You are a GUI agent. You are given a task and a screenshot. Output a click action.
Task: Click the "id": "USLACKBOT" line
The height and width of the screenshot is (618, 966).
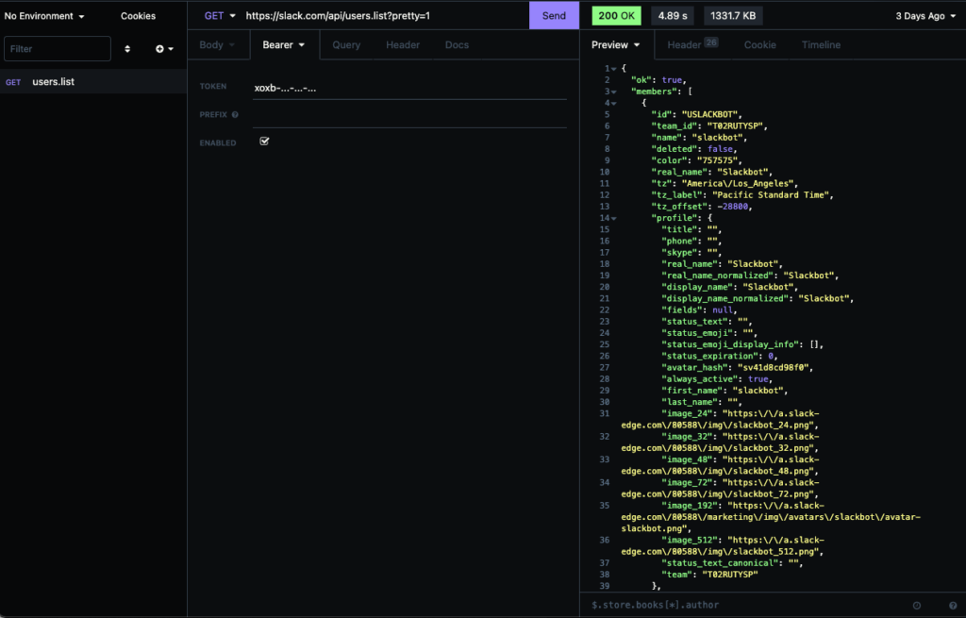point(697,114)
